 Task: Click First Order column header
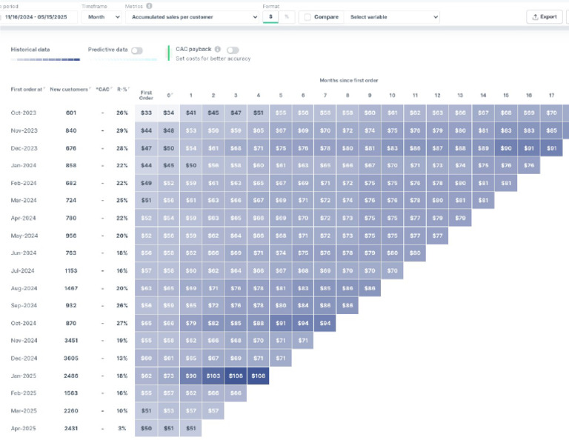click(x=146, y=95)
